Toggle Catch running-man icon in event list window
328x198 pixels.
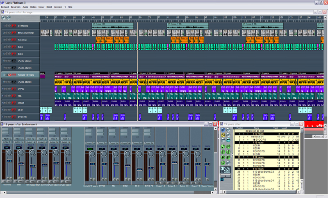pos(223,130)
